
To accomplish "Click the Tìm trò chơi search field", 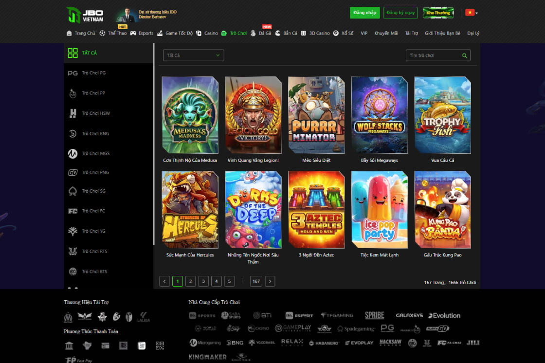I will tap(438, 55).
